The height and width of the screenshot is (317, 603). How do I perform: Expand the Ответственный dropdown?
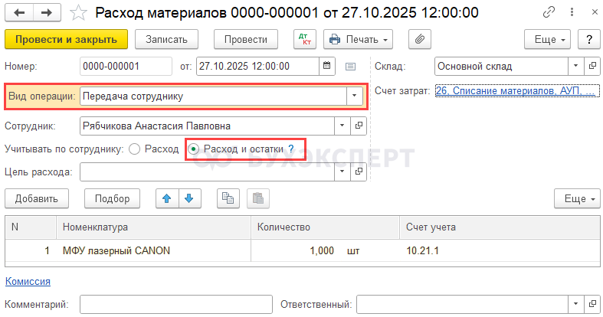pos(575,304)
